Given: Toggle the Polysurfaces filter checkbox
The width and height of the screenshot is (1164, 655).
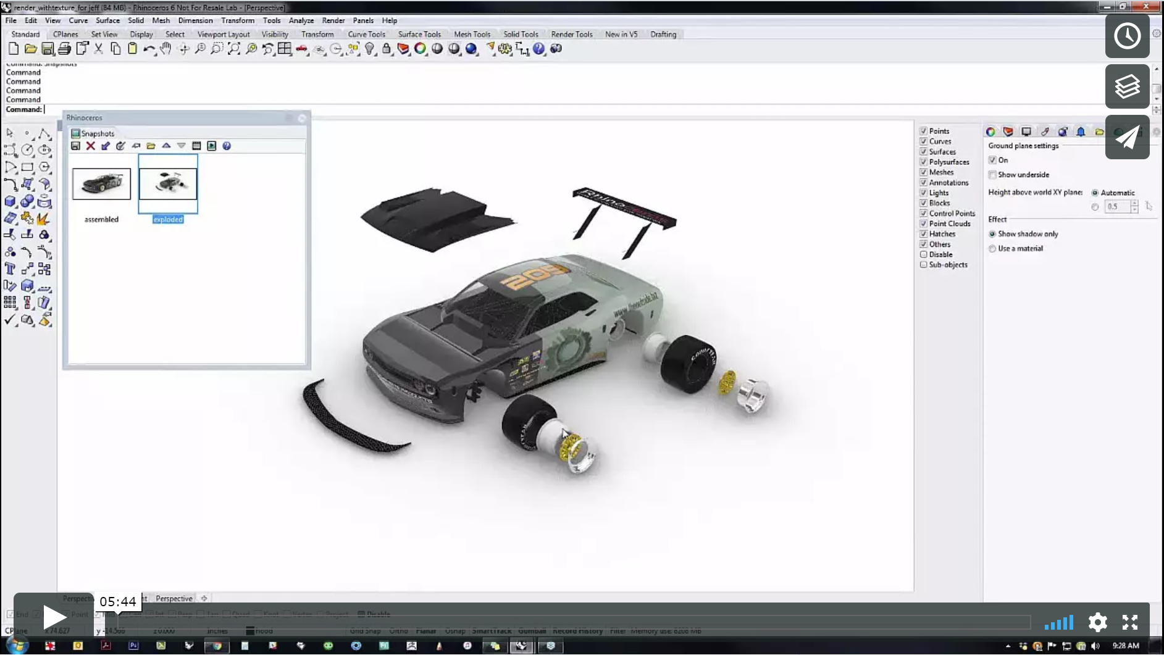Looking at the screenshot, I should [924, 162].
